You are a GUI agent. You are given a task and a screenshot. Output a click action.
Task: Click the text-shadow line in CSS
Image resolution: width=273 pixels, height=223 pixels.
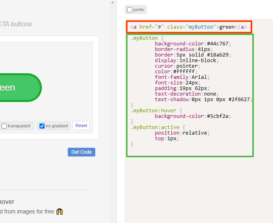(x=204, y=99)
